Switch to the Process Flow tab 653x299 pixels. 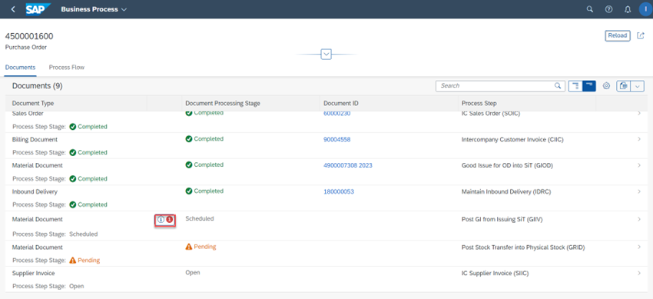click(67, 67)
